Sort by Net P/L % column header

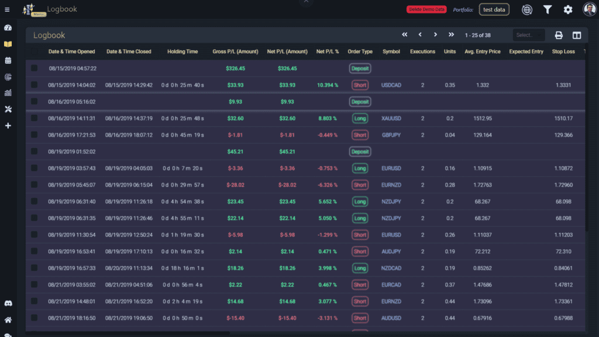click(327, 51)
